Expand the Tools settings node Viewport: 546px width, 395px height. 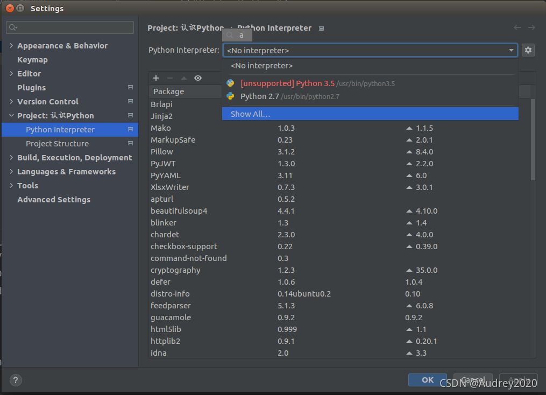(11, 185)
